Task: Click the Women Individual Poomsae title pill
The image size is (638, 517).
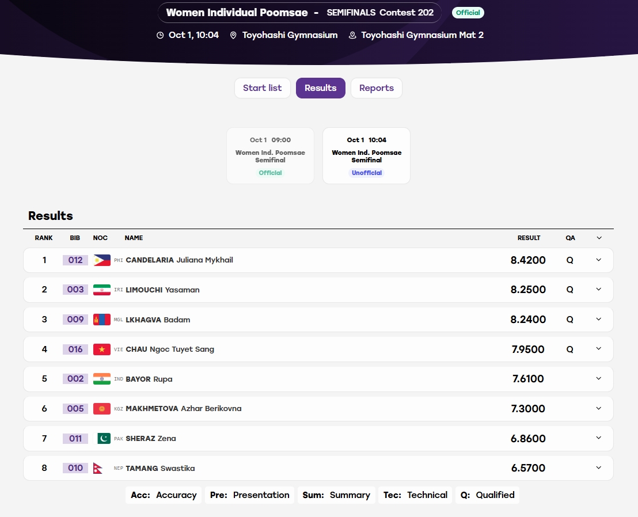Action: (x=299, y=13)
